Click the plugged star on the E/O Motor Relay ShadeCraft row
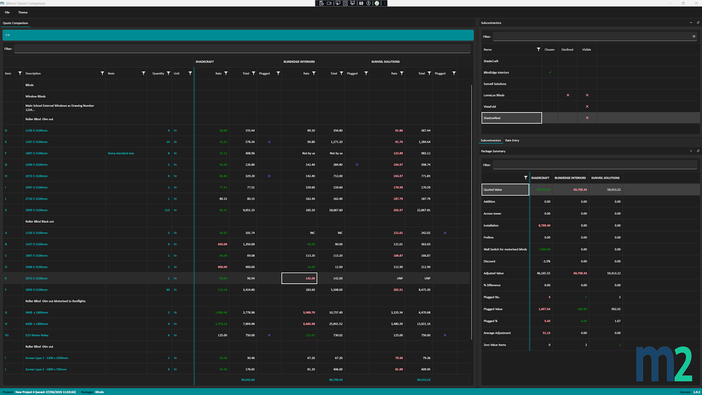This screenshot has width=702, height=395. point(269,335)
